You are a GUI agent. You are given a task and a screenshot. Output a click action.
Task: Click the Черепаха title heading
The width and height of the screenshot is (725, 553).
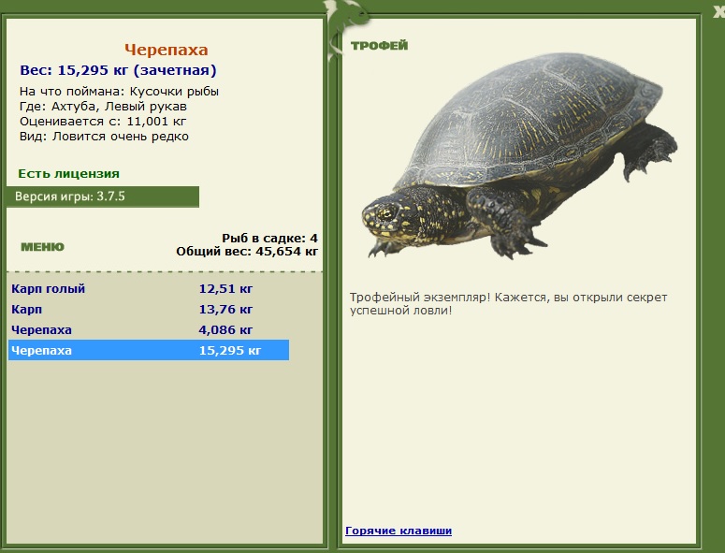point(167,50)
